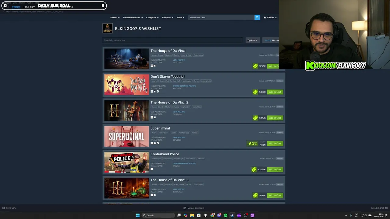390x219 pixels.
Task: Expand the Hardware dropdown menu
Action: coord(168,17)
